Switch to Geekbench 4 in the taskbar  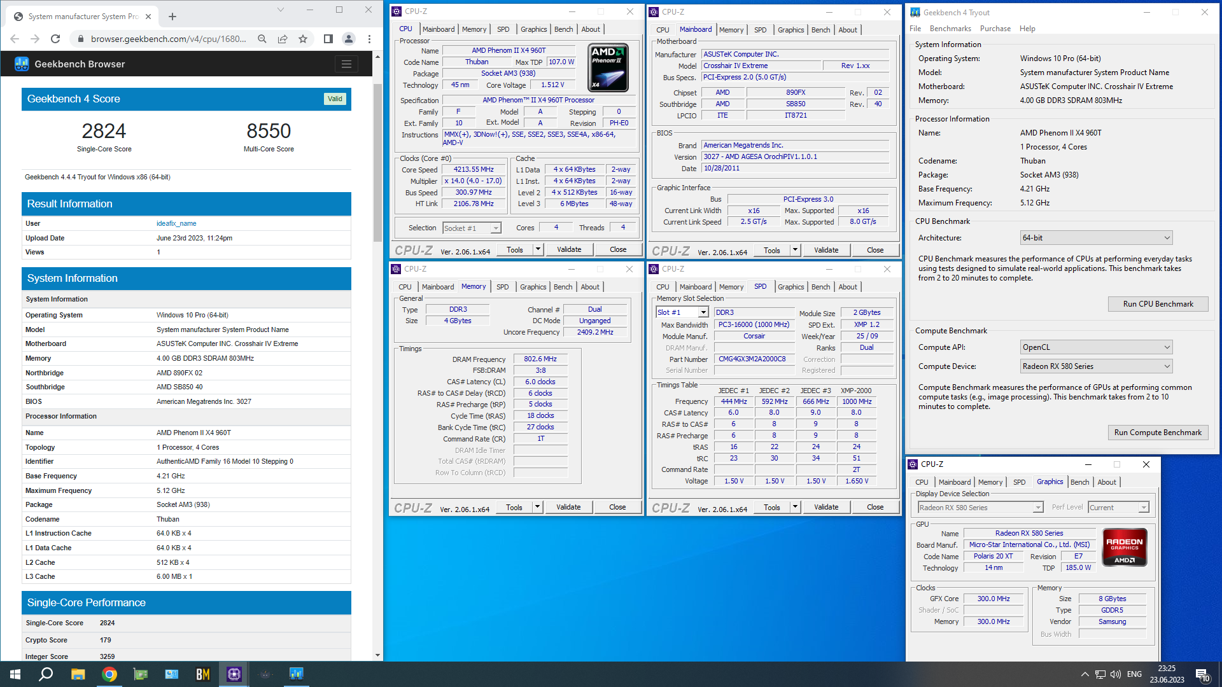pyautogui.click(x=297, y=674)
